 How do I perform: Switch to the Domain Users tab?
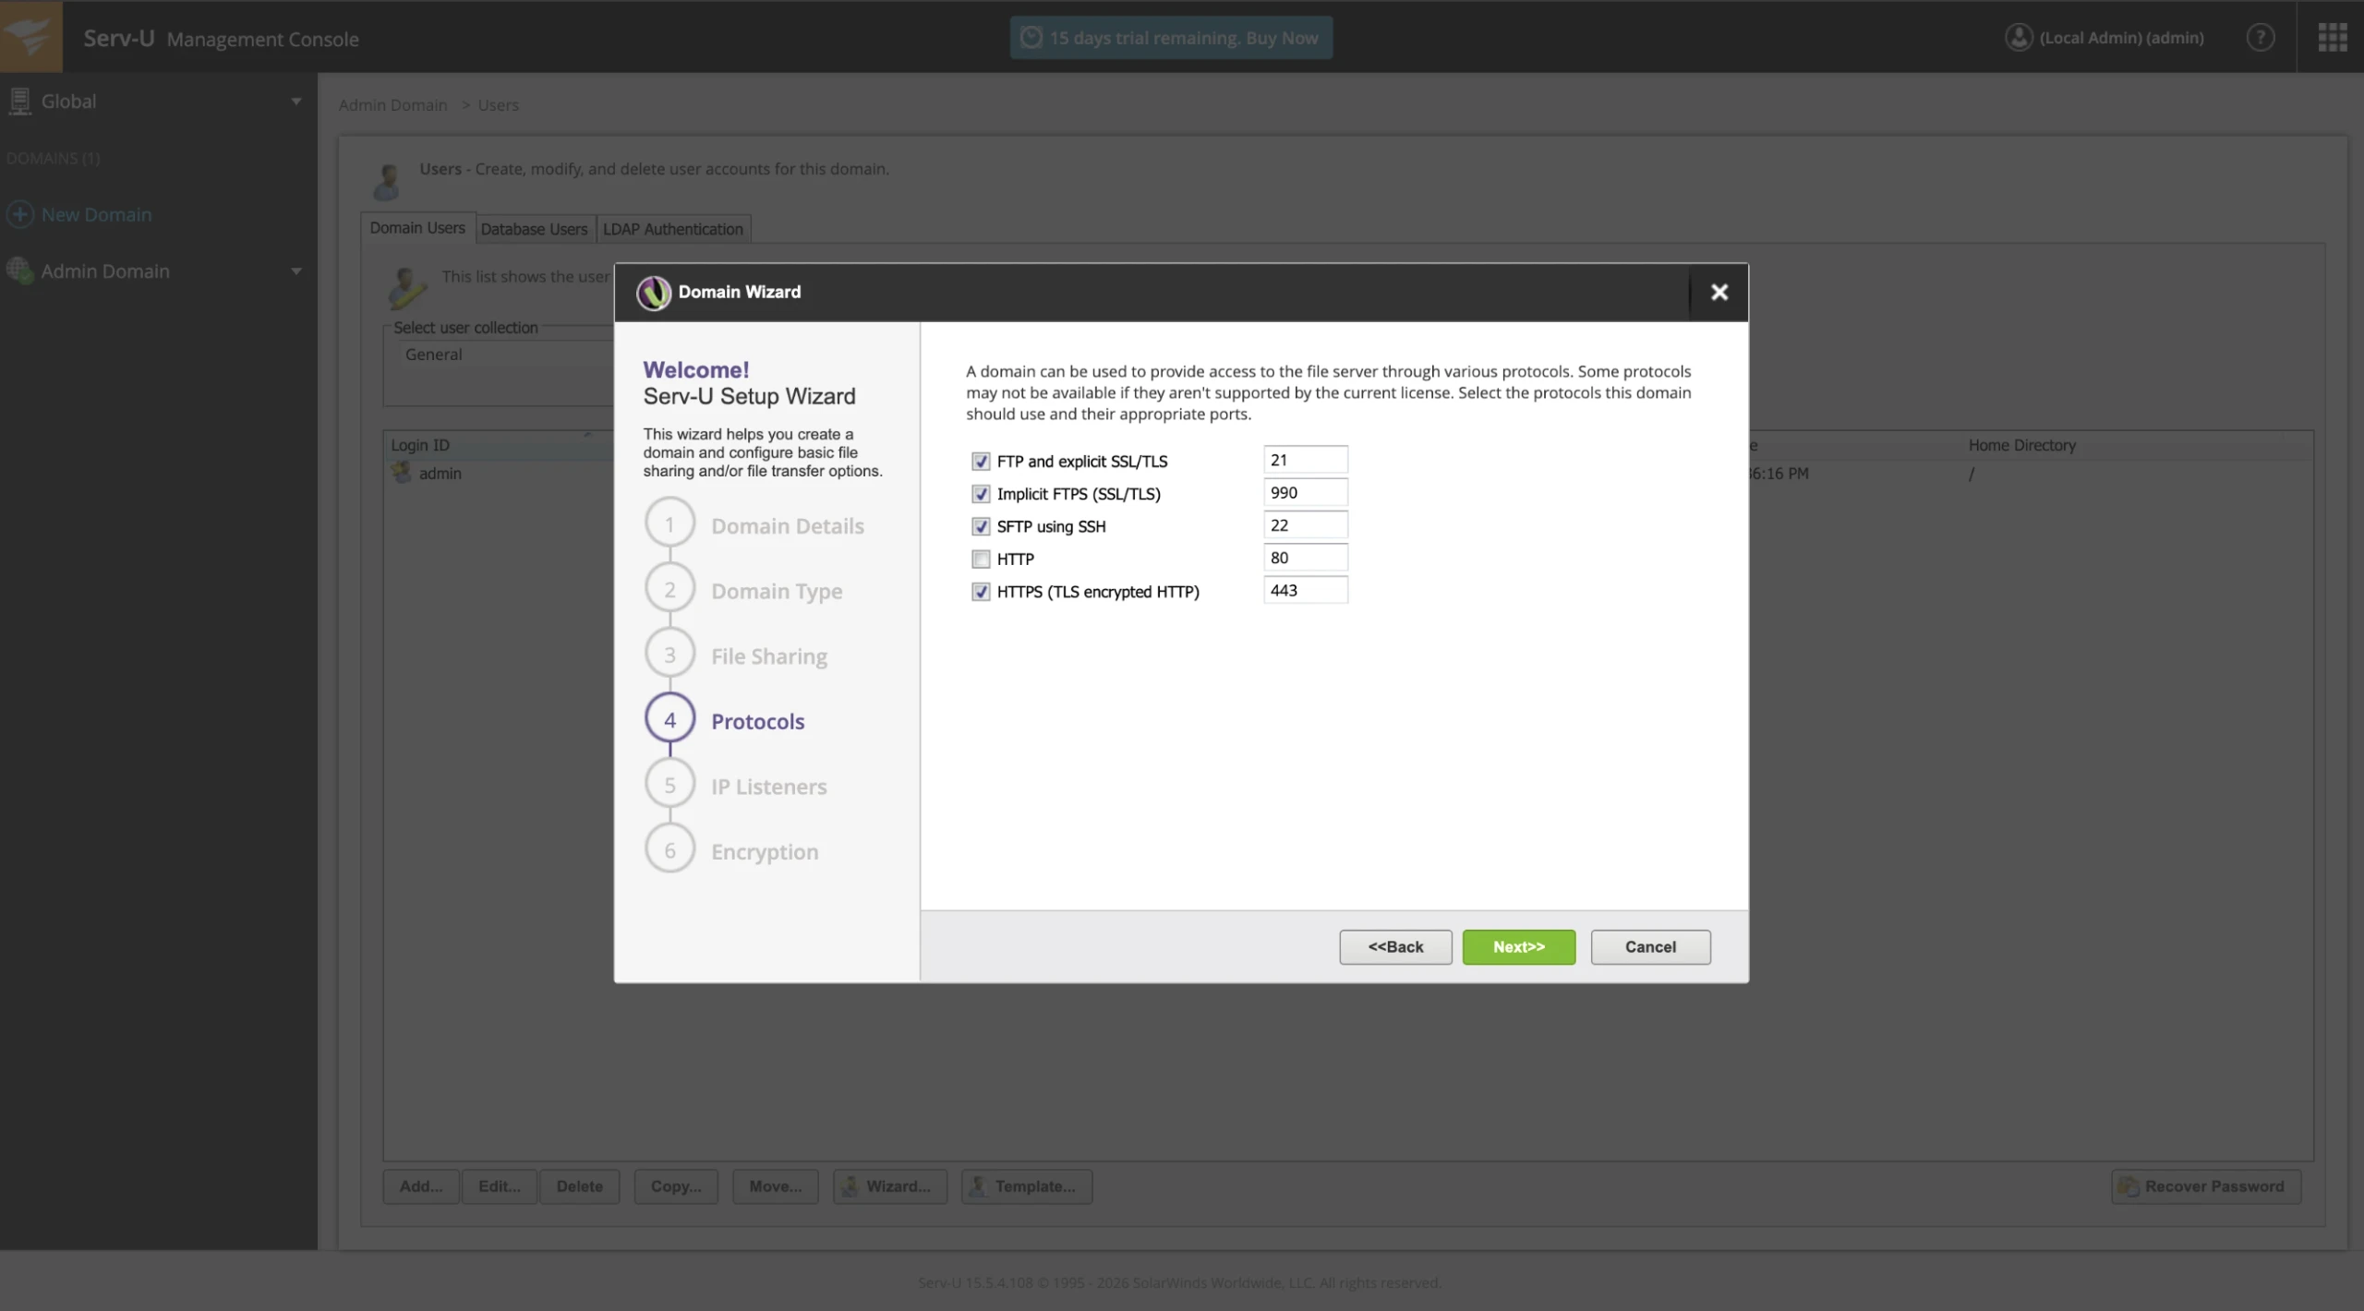(417, 228)
